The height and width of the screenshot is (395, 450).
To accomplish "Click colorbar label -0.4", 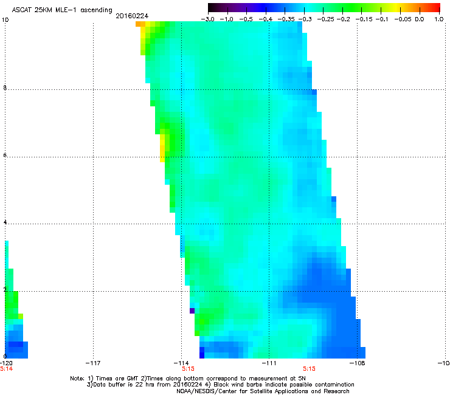I will (266, 19).
